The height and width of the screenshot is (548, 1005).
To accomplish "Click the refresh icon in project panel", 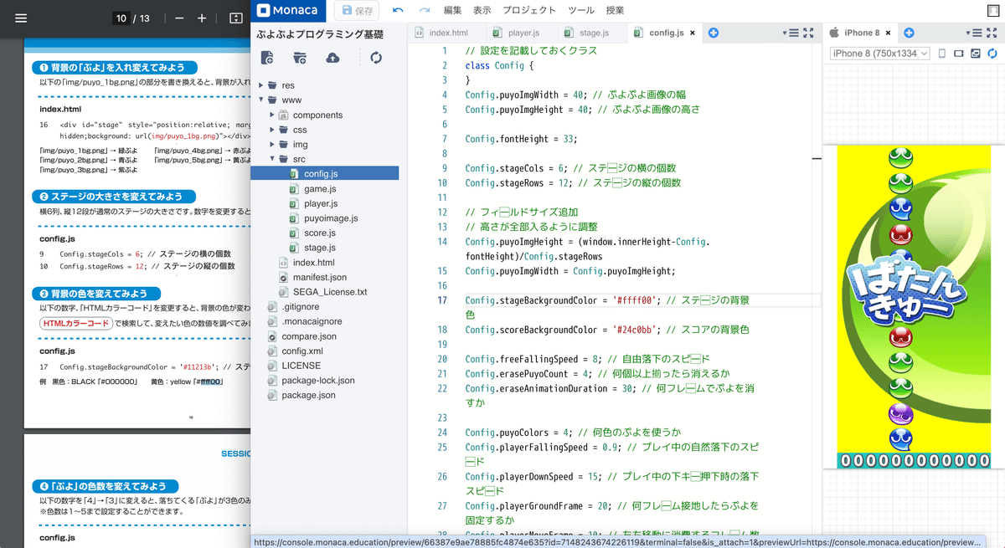I will point(376,57).
